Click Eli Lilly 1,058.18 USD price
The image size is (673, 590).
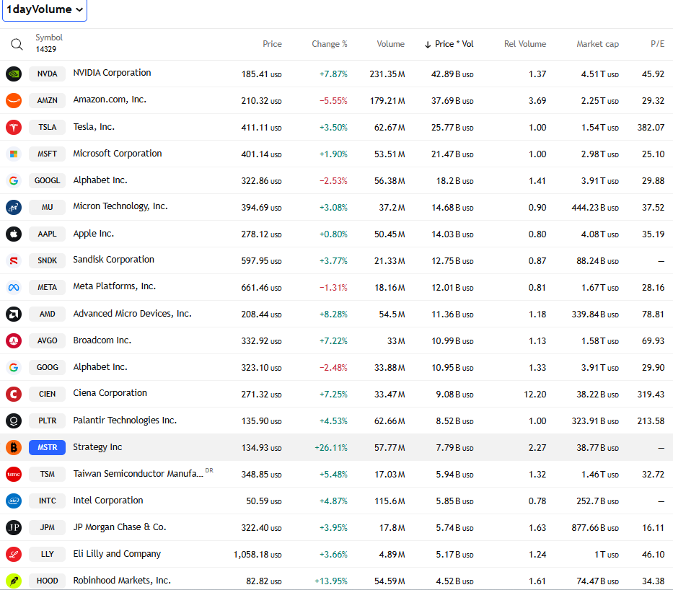258,555
